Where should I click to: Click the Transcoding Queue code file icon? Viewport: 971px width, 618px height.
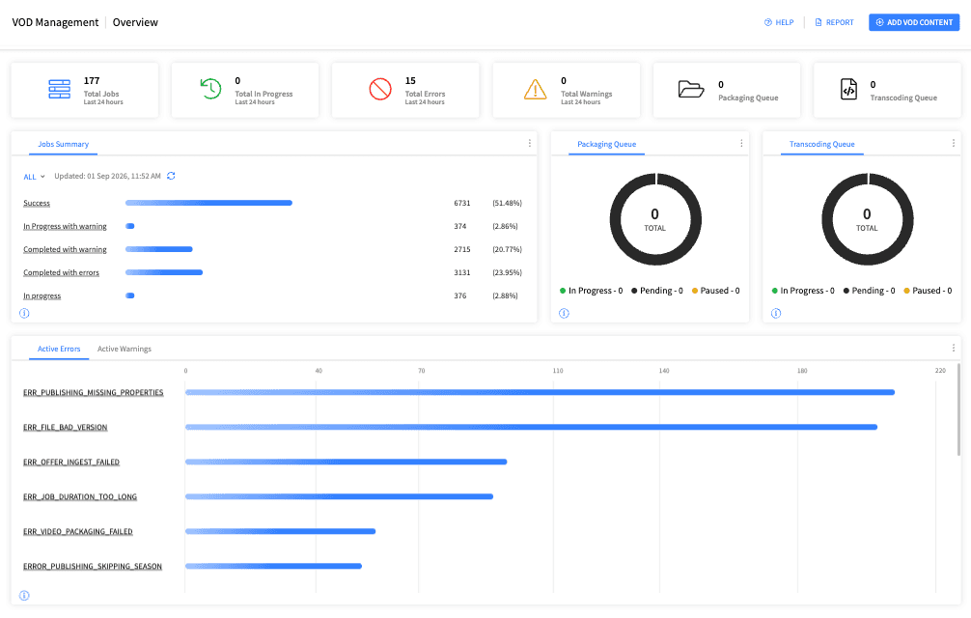click(849, 89)
